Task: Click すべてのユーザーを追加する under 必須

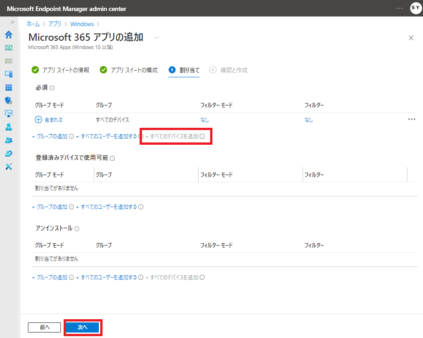Action: coord(107,136)
